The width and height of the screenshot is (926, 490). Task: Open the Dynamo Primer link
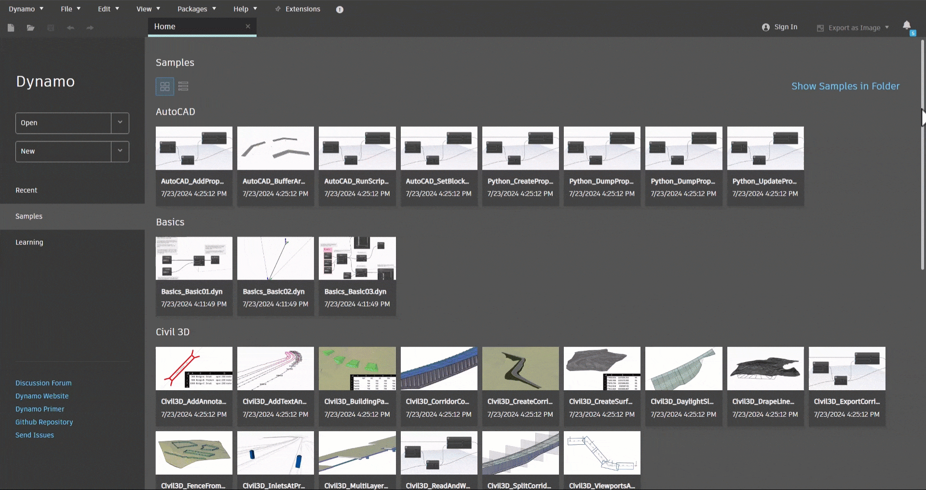40,409
